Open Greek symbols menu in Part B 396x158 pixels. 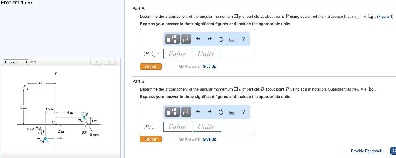tap(186, 112)
